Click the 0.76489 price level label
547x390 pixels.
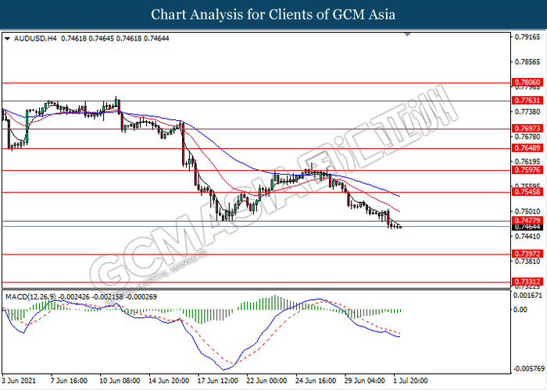pyautogui.click(x=527, y=148)
